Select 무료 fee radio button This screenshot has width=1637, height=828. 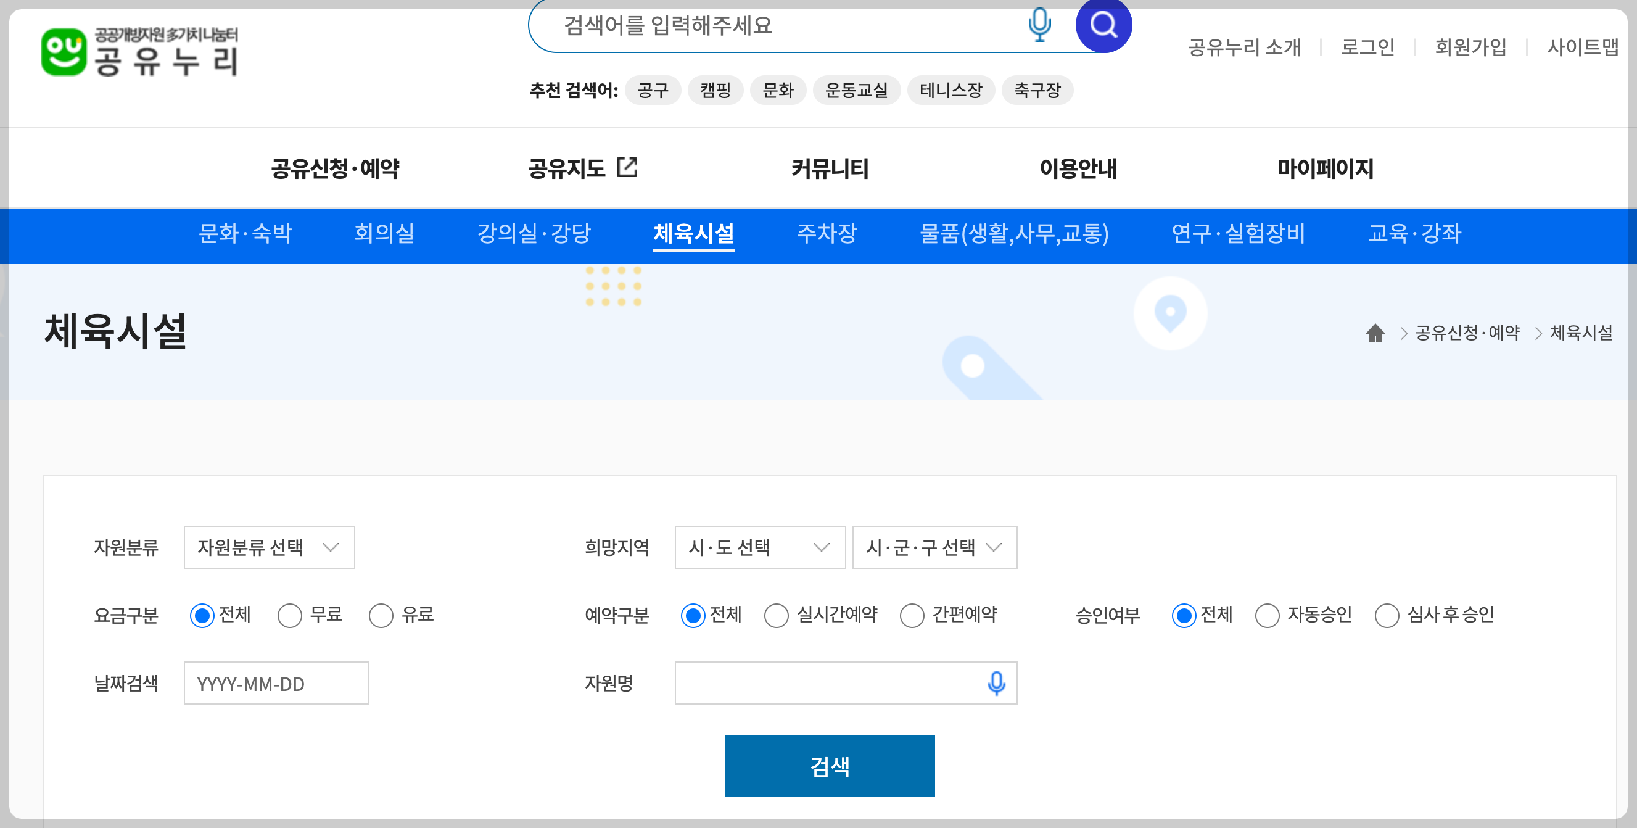290,615
